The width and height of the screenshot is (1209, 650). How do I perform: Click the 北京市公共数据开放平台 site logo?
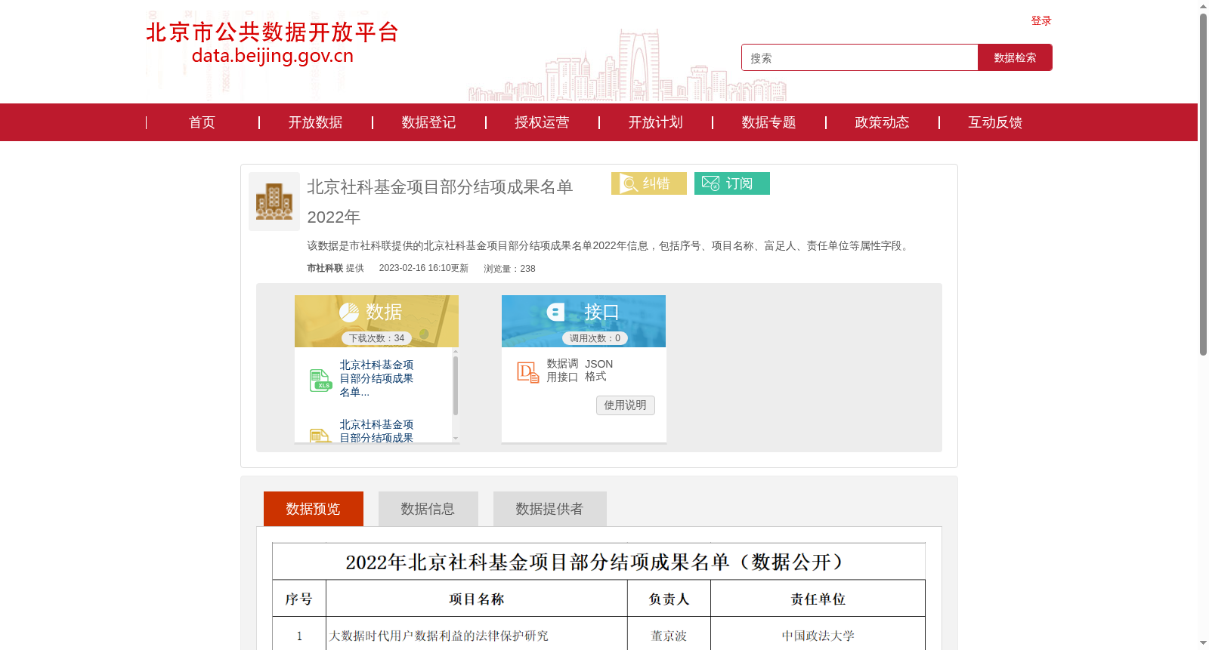click(272, 43)
